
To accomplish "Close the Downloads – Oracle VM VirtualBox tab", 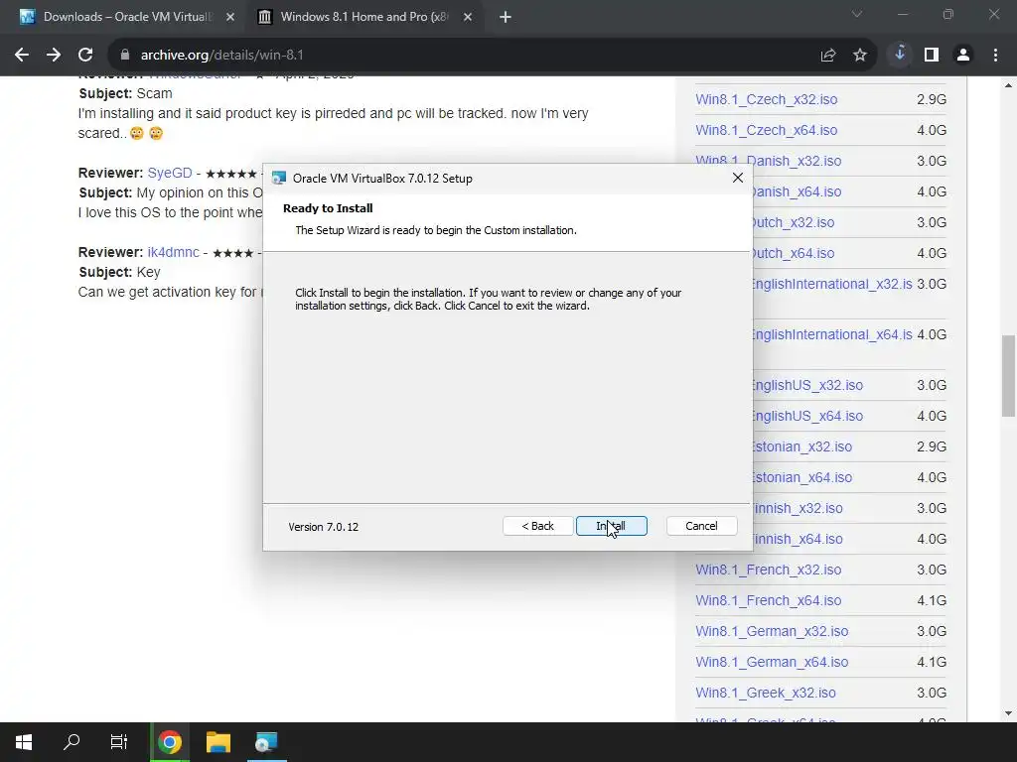I will tap(230, 17).
